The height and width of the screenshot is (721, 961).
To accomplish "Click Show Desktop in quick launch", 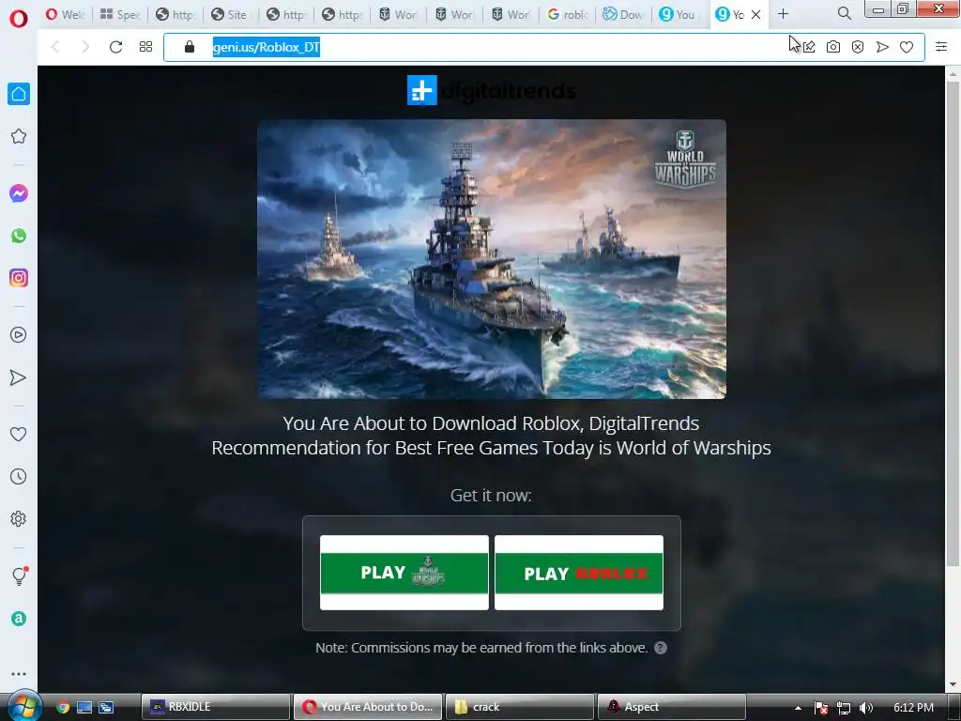I will (x=84, y=707).
